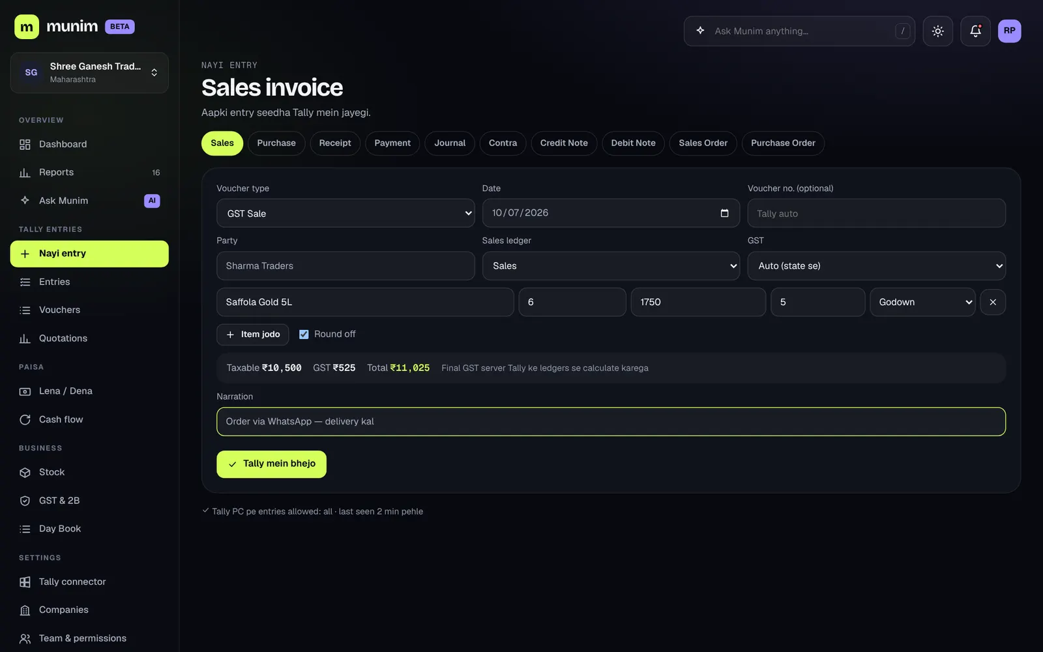Open Stock page
1043x652 pixels.
[x=89, y=472]
